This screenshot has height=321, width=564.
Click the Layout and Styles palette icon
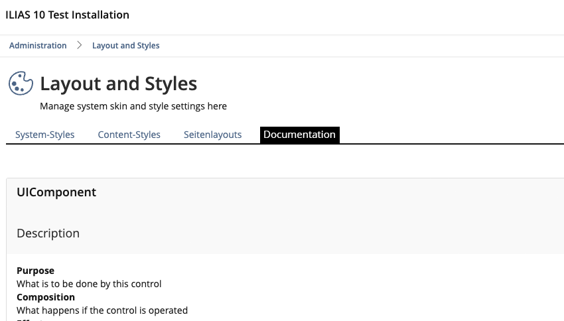click(21, 84)
